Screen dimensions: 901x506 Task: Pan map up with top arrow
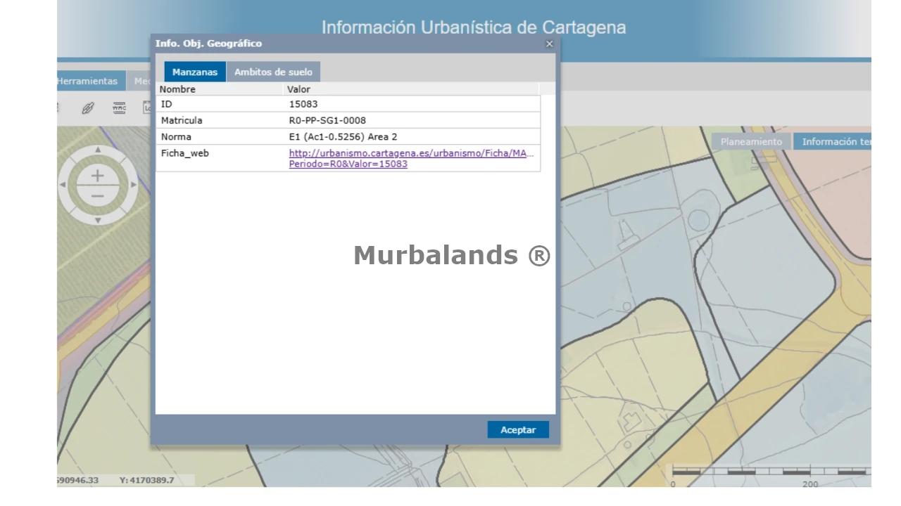coord(98,150)
